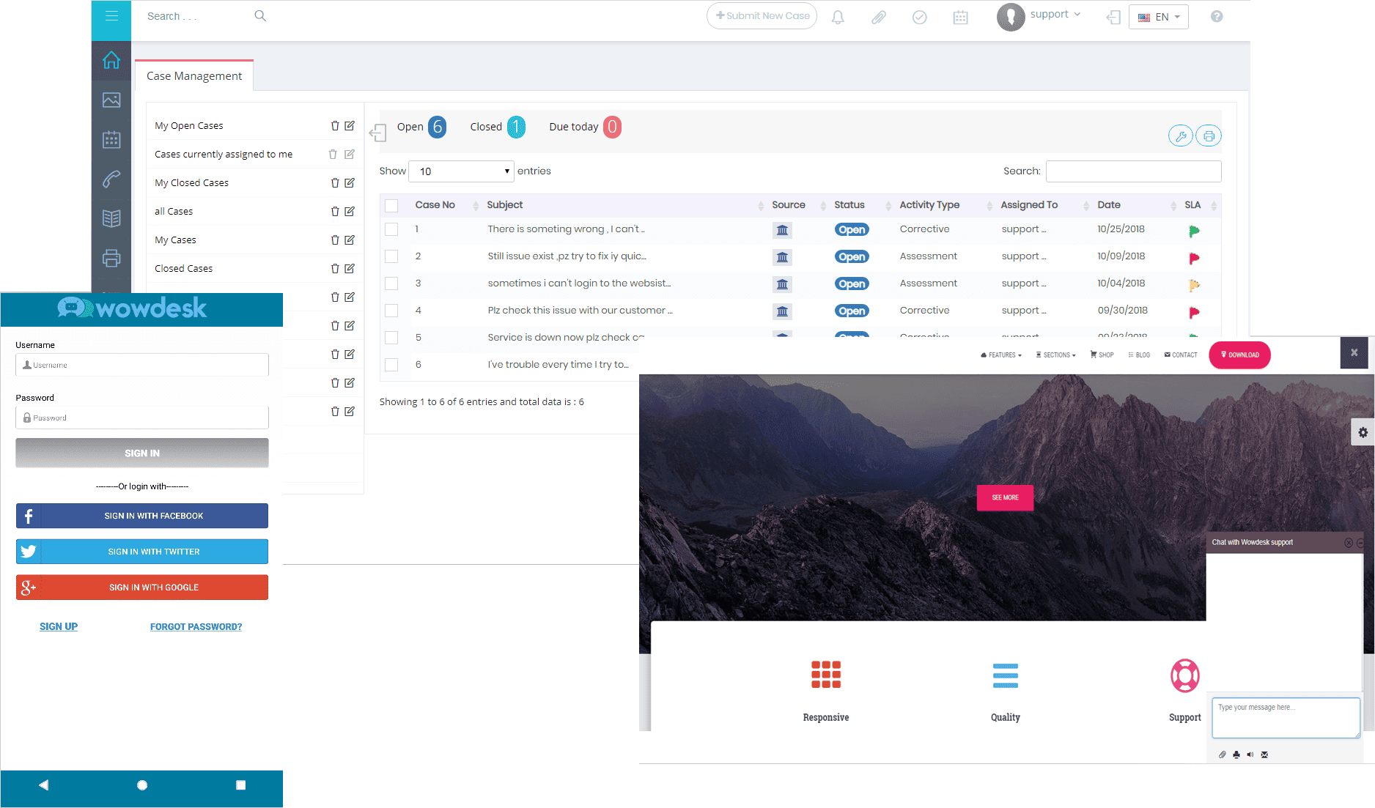Click the source icon for case 1
Screen dimensions: 1375x808
click(x=782, y=230)
